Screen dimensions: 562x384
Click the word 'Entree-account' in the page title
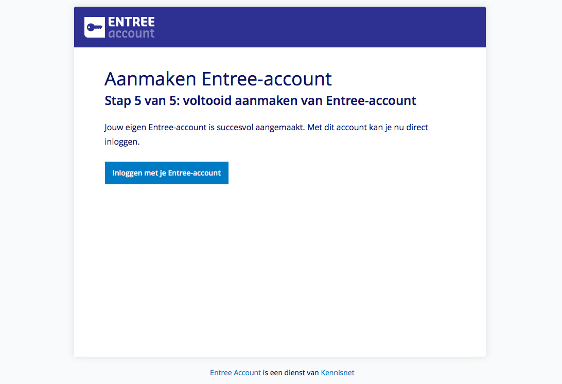pos(267,79)
